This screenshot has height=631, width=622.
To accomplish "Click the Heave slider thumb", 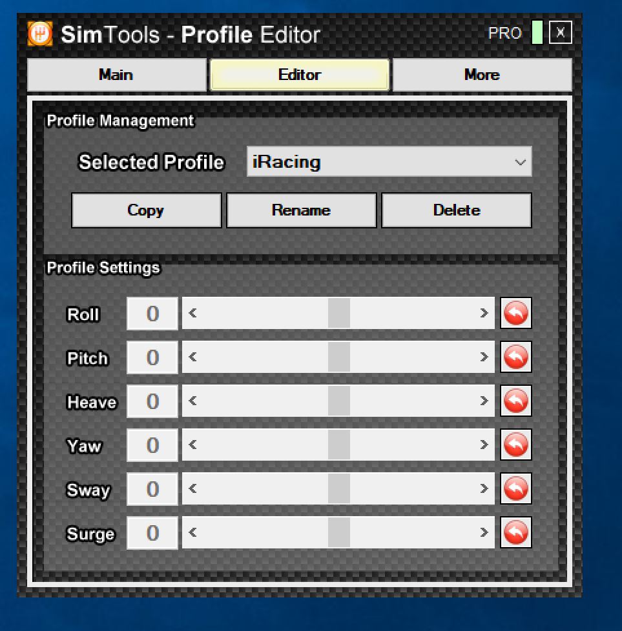I will coord(339,401).
